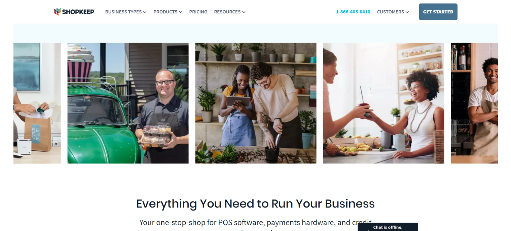
Task: Click the Get Started button
Action: [x=438, y=12]
